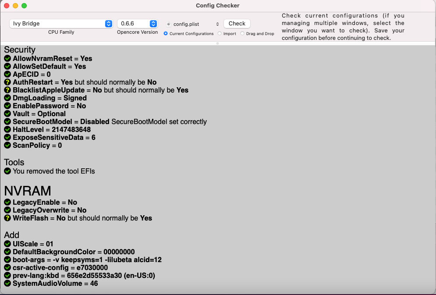This screenshot has height=295, width=436.
Task: Click the prev-lang:kbd value line
Action: point(84,276)
